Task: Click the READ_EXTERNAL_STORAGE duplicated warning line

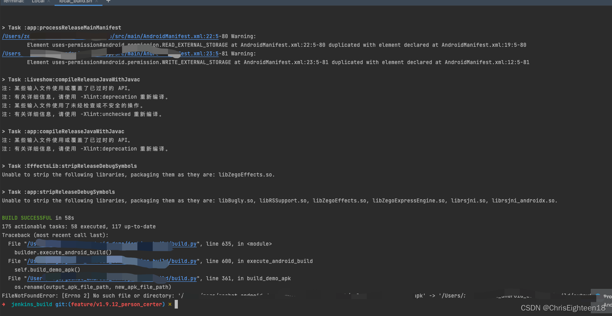Action: click(277, 45)
